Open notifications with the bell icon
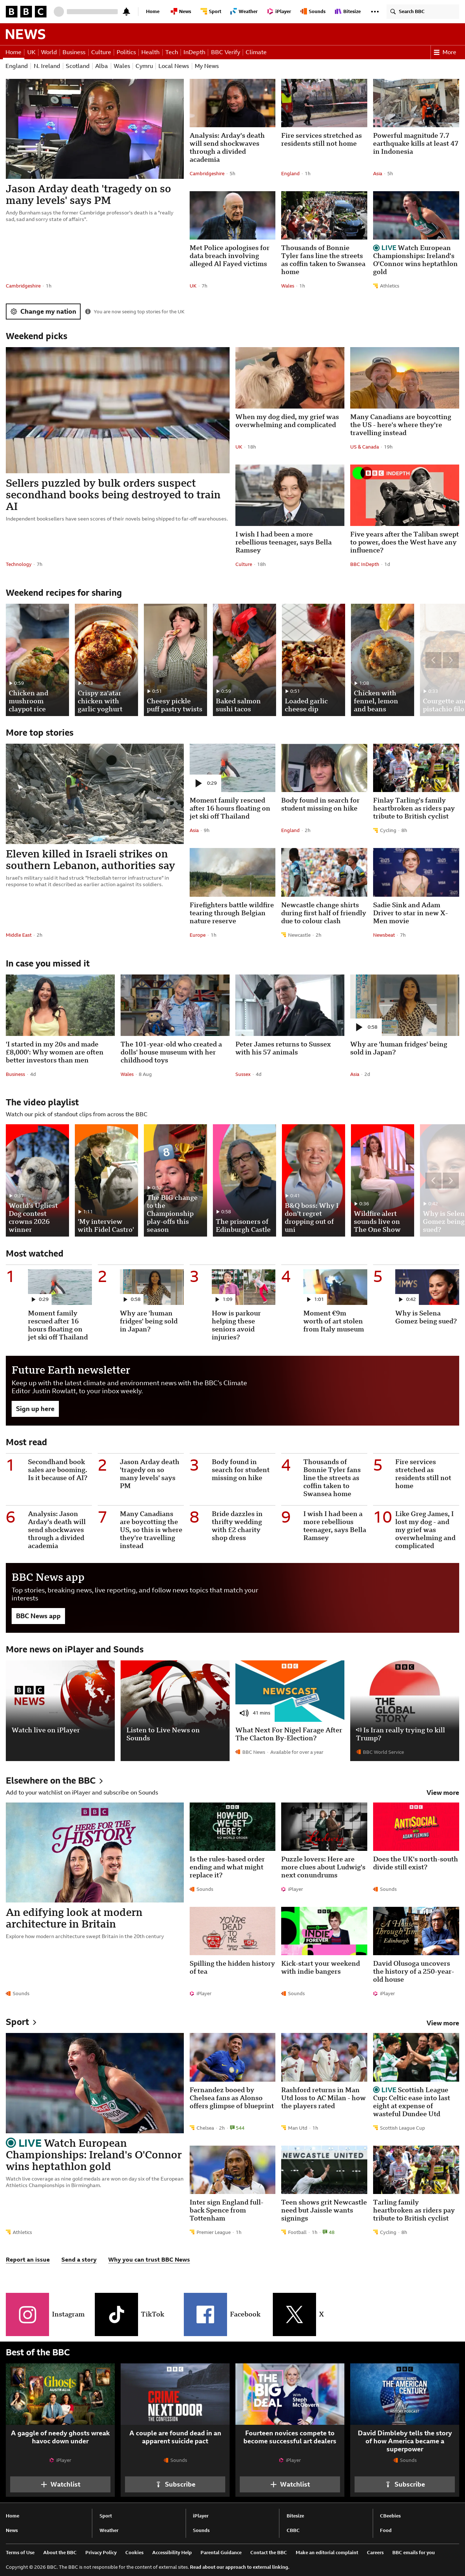The image size is (465, 2576). coord(126,12)
